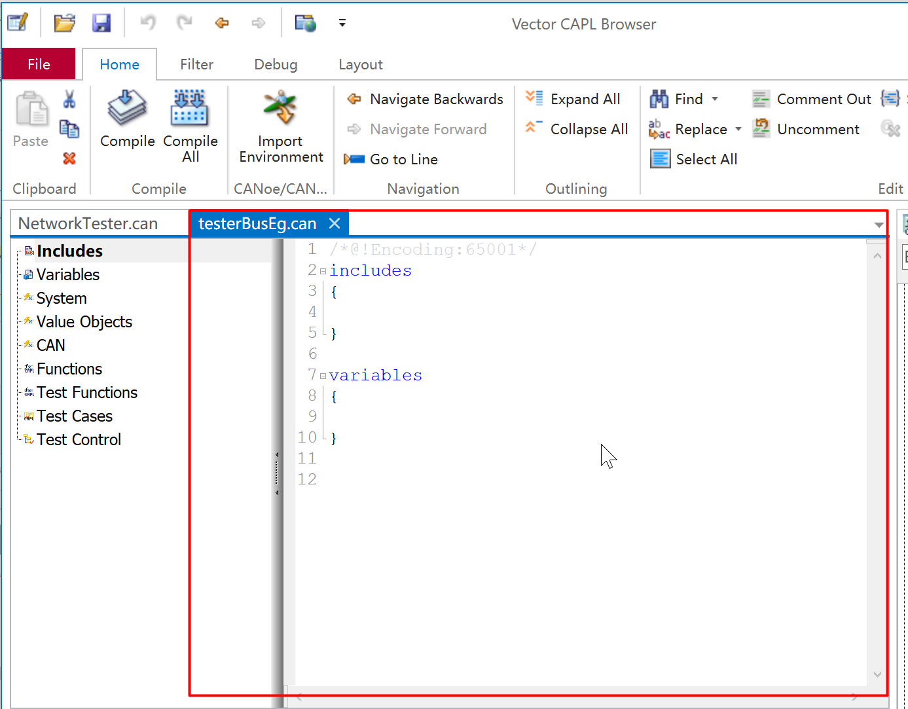Image resolution: width=908 pixels, height=709 pixels.
Task: Collapse the includes block fold marker
Action: (x=323, y=271)
